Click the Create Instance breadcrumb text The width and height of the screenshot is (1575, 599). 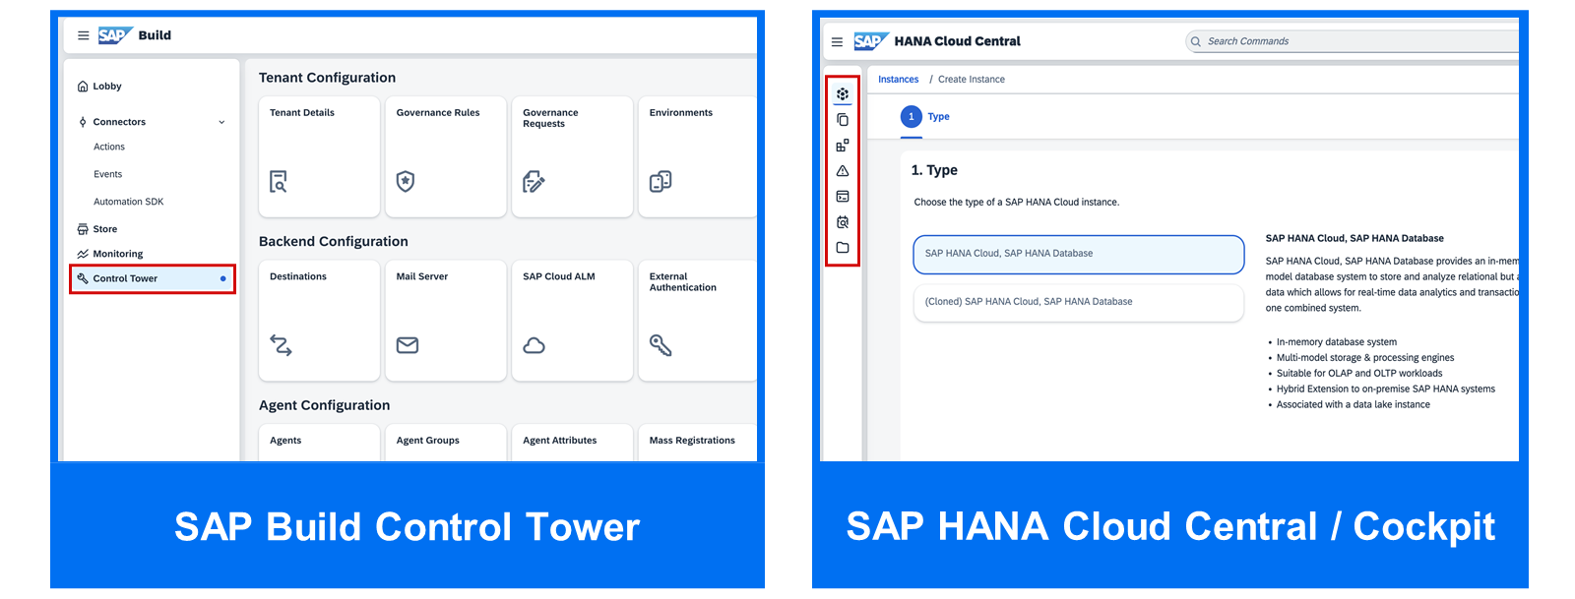coord(972,80)
